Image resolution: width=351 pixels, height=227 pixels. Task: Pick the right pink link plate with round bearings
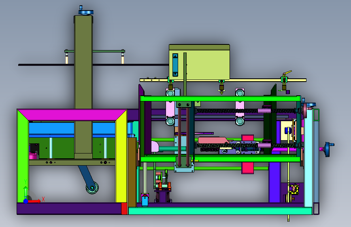[x=240, y=110]
